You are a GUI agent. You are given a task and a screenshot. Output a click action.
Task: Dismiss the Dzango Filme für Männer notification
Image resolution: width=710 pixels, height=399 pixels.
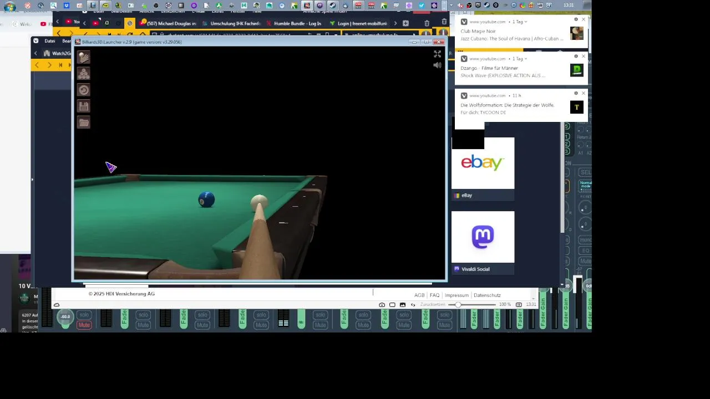click(583, 56)
